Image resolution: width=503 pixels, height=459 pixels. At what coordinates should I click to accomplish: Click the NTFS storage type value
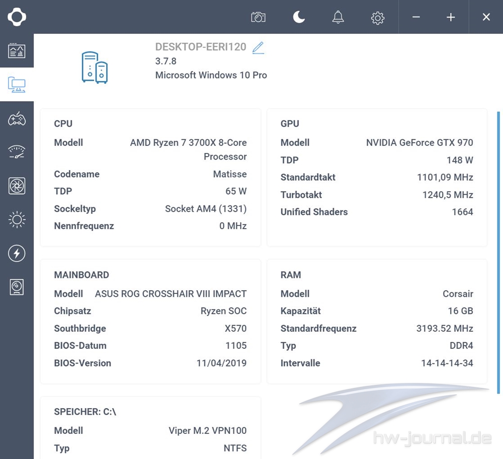point(235,448)
